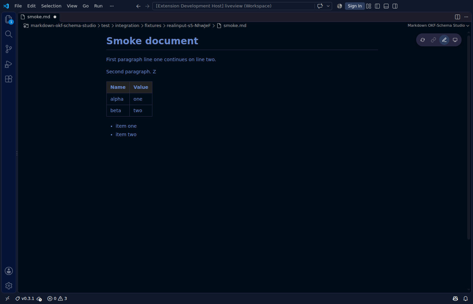This screenshot has height=304, width=473.
Task: Open the errors and warnings status indicator
Action: 57,299
